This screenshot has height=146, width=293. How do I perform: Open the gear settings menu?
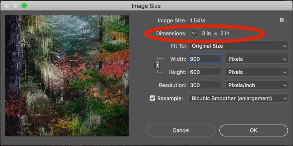[282, 20]
